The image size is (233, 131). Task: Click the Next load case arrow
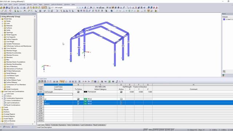[83, 7]
